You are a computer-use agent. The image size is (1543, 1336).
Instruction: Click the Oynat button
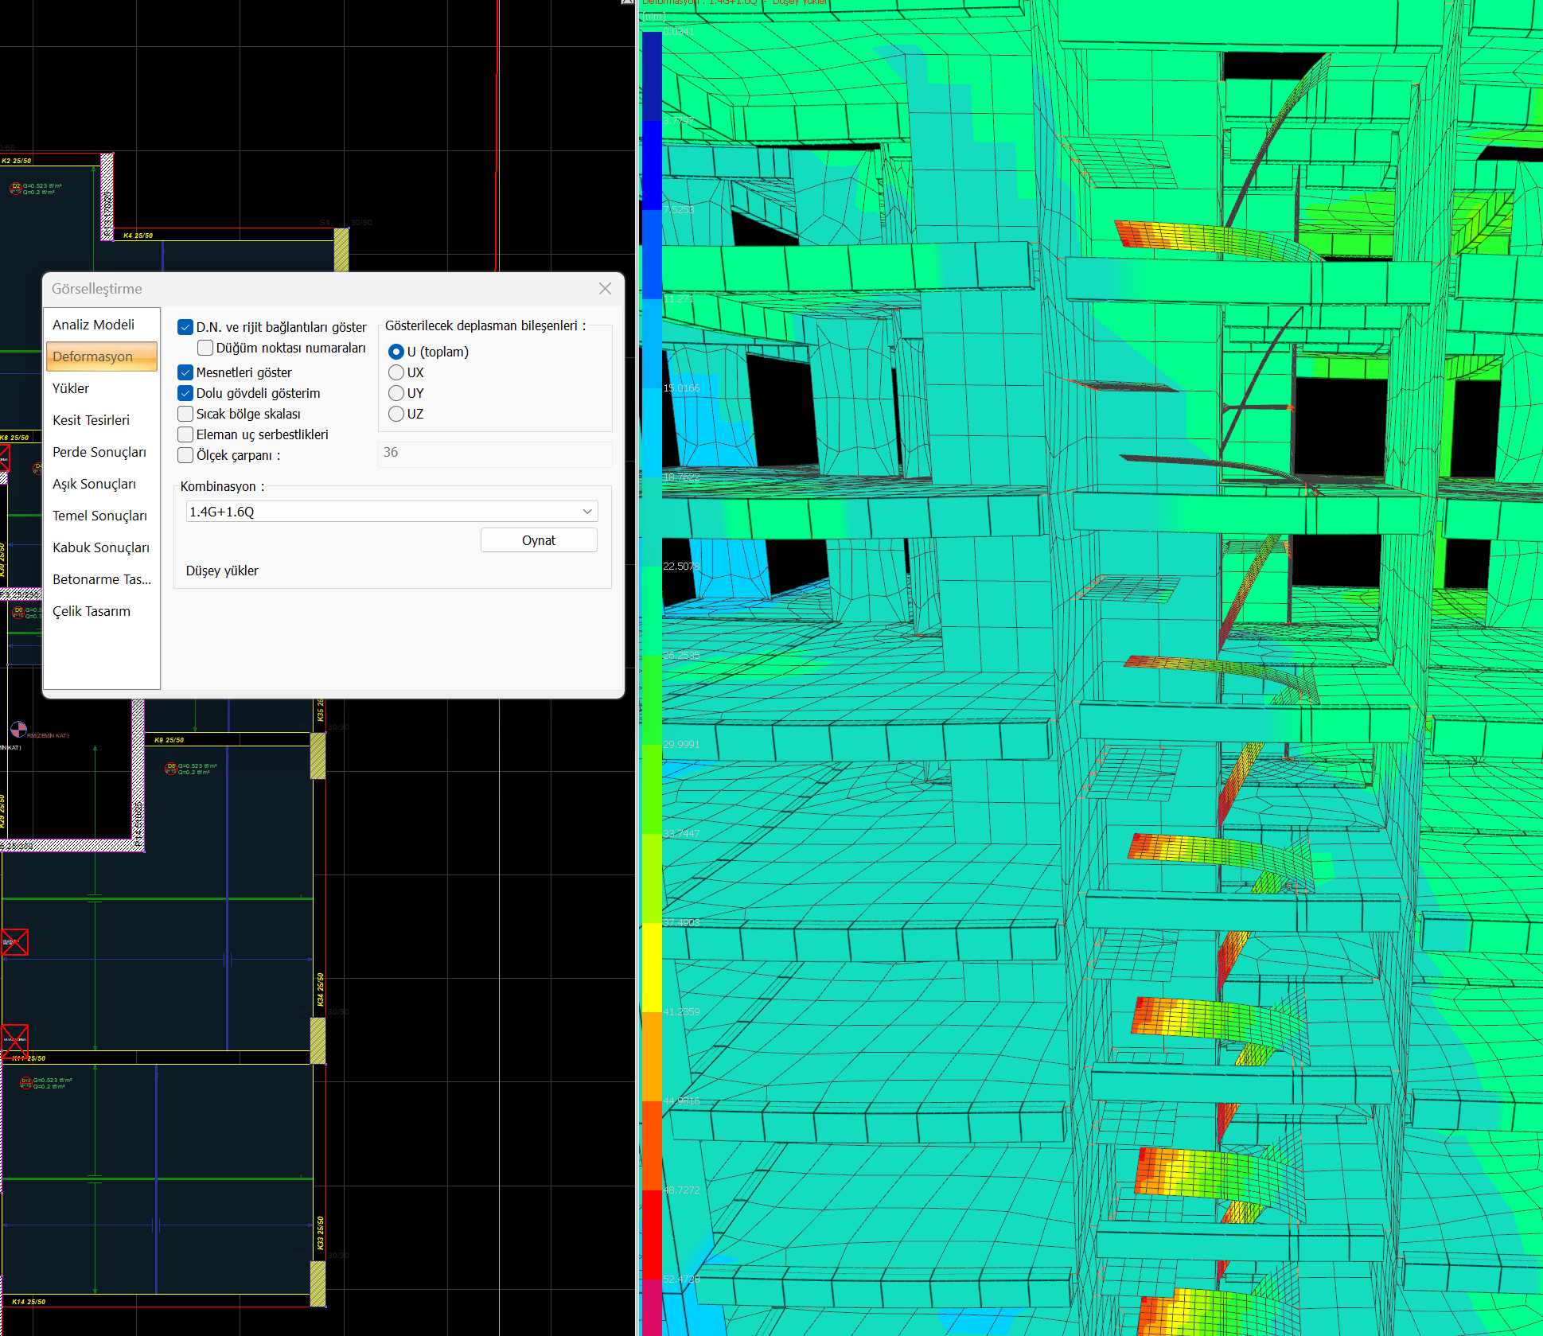point(539,540)
